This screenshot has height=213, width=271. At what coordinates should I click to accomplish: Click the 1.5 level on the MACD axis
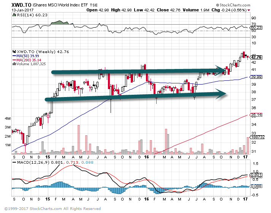pyautogui.click(x=255, y=164)
